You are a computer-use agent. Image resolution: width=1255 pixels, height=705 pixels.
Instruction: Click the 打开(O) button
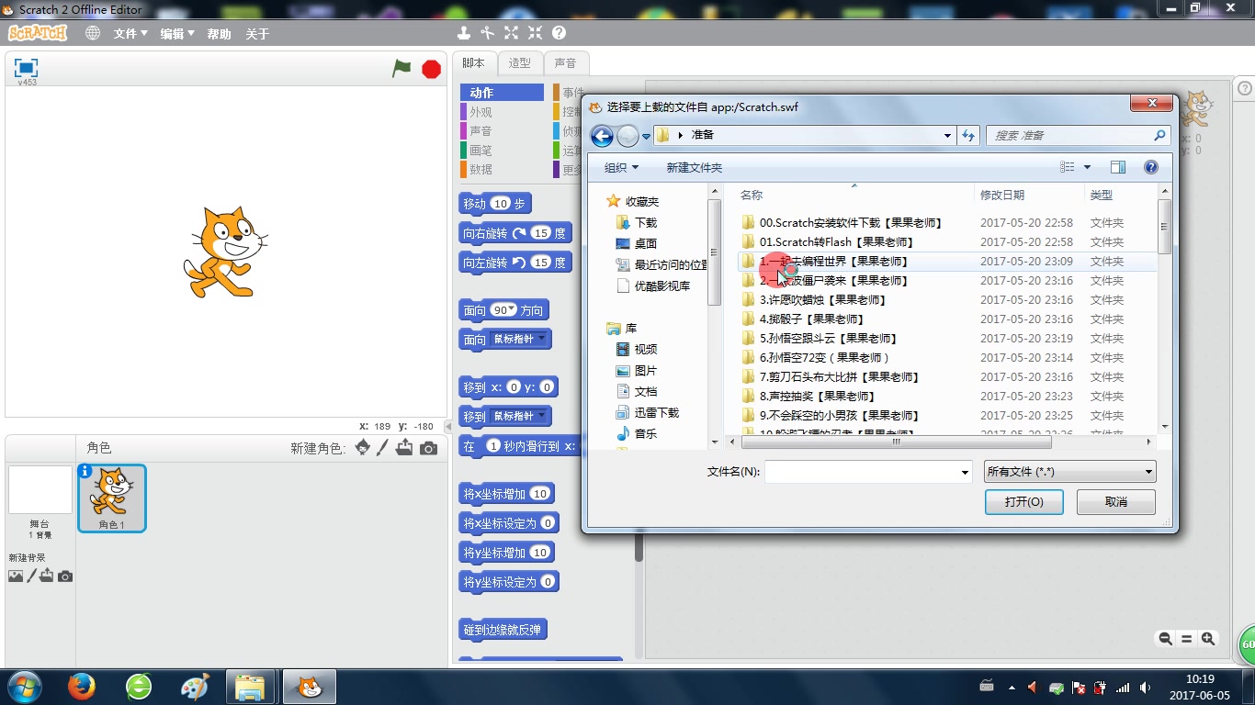(1023, 502)
